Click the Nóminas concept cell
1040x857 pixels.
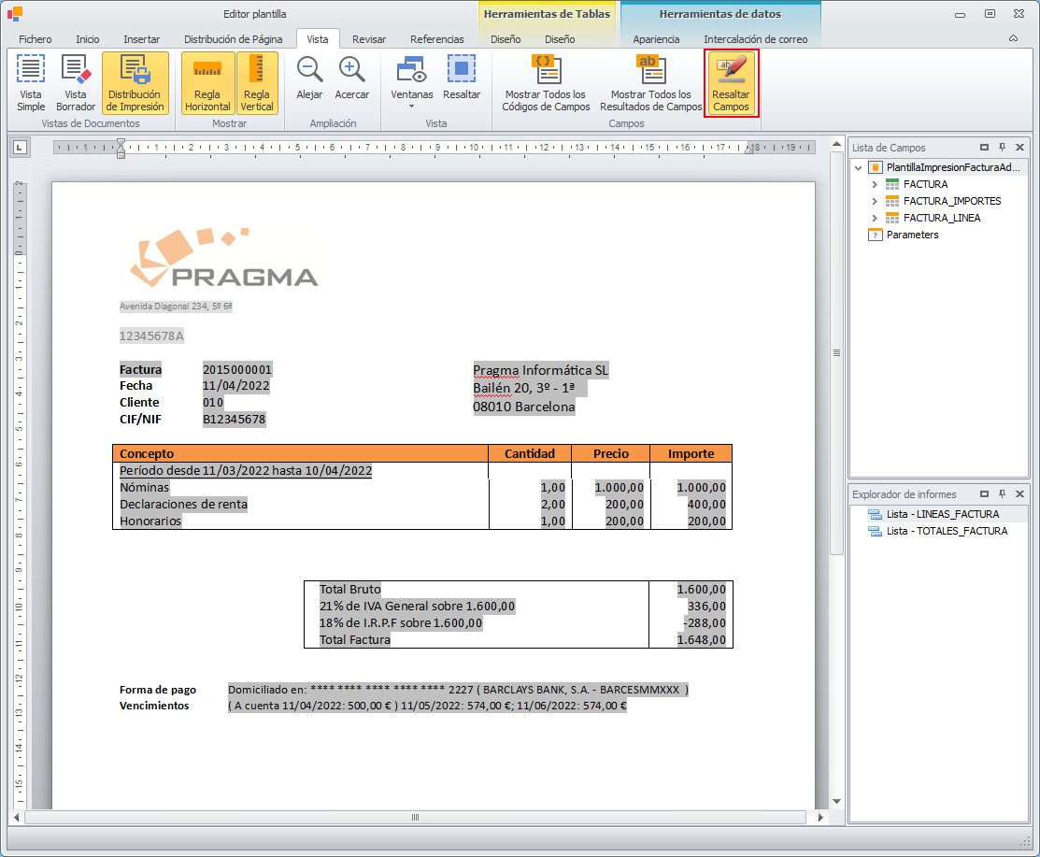pos(145,488)
